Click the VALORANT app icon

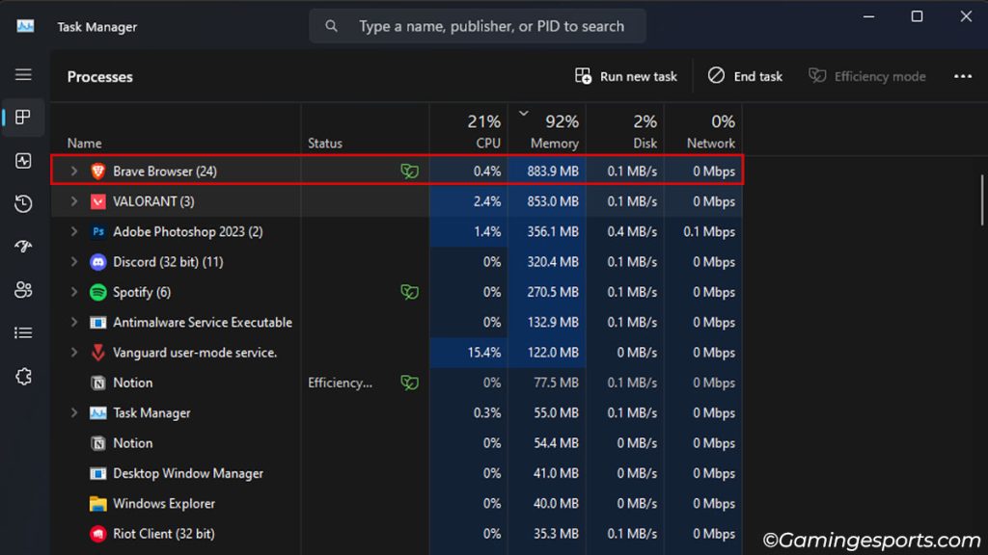pyautogui.click(x=97, y=201)
